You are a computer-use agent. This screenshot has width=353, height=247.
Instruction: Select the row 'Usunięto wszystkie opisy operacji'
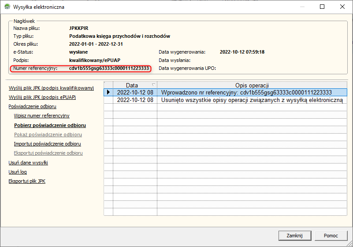point(225,100)
